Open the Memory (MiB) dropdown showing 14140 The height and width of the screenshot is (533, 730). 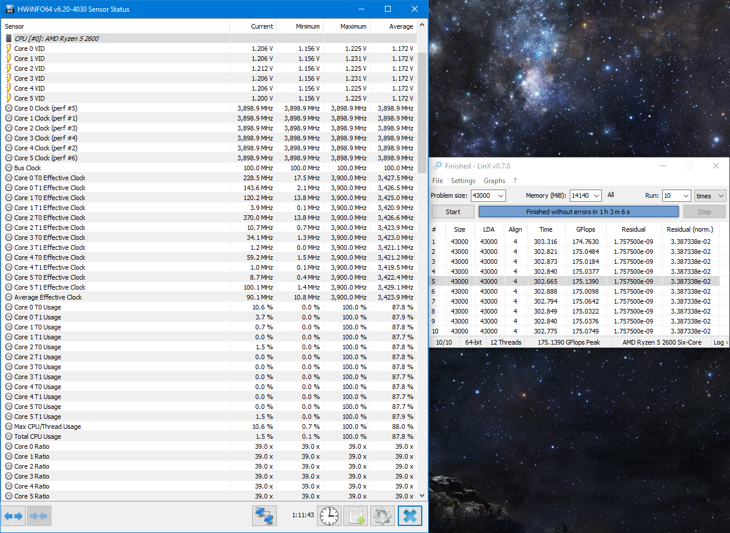586,196
